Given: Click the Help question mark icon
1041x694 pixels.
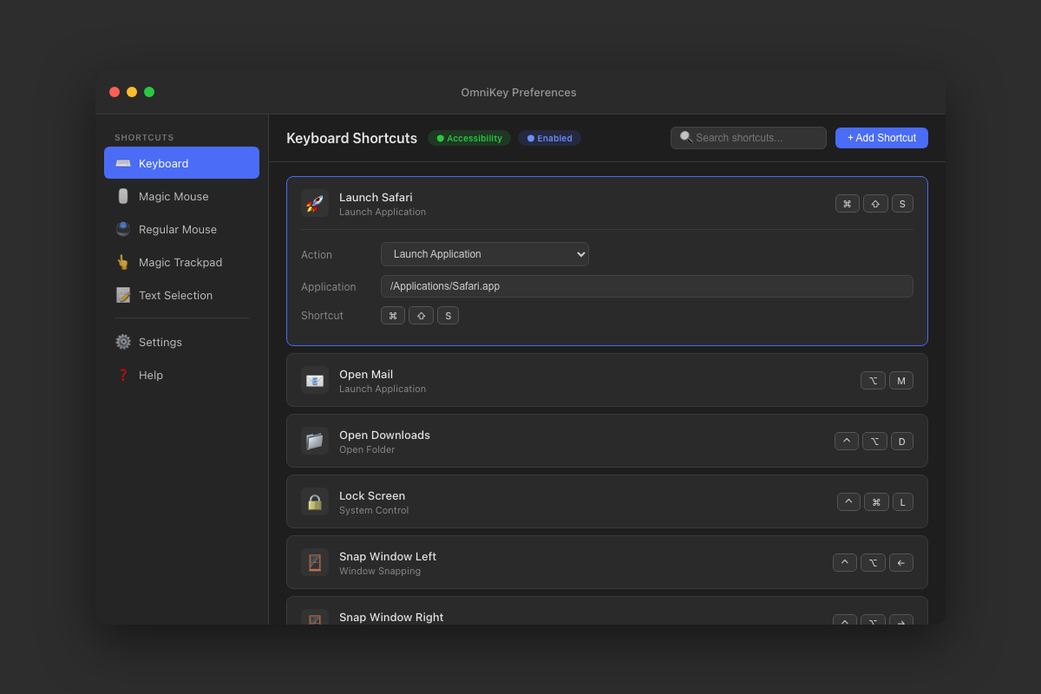Looking at the screenshot, I should pyautogui.click(x=122, y=375).
